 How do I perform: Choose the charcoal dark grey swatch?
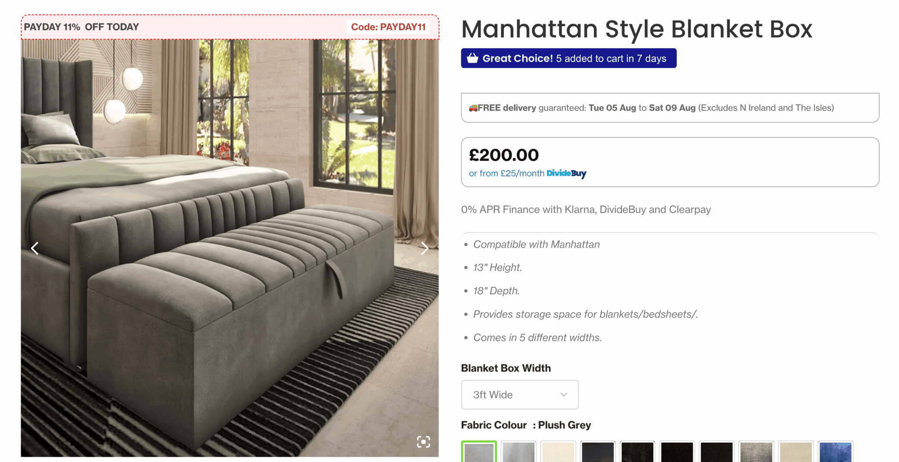tap(597, 451)
